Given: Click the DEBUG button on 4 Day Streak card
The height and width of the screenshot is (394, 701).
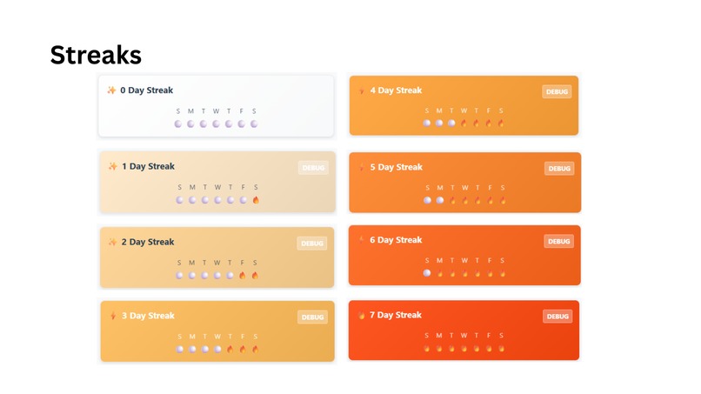Looking at the screenshot, I should (x=557, y=91).
